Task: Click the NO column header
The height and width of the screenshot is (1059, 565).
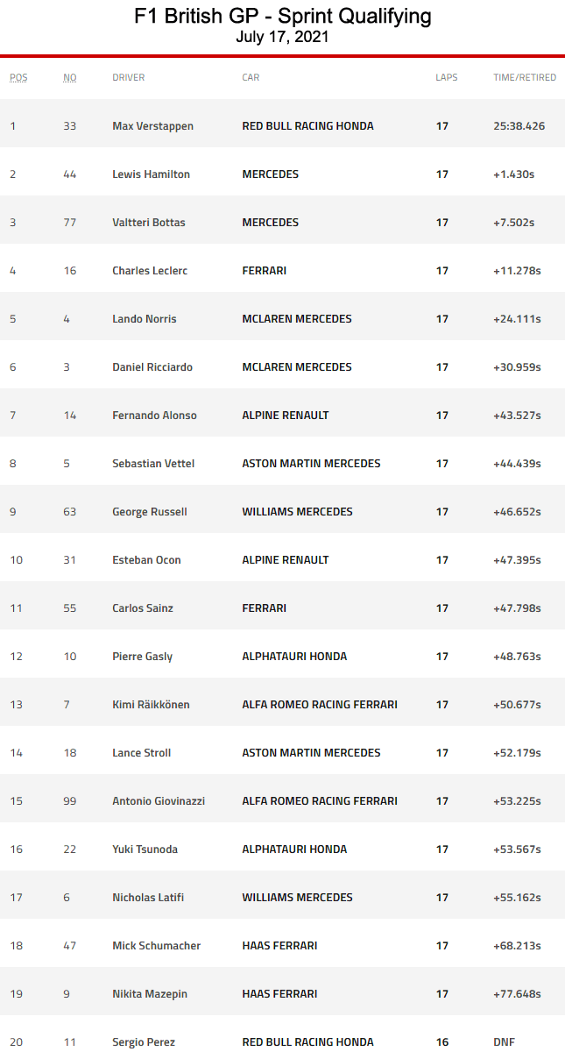Action: tap(69, 77)
